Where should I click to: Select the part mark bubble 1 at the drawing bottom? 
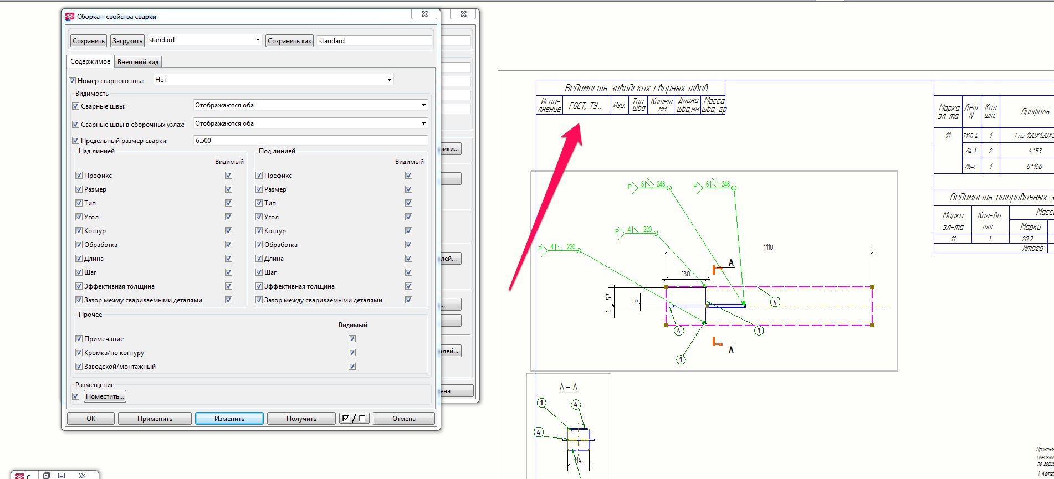(x=681, y=359)
